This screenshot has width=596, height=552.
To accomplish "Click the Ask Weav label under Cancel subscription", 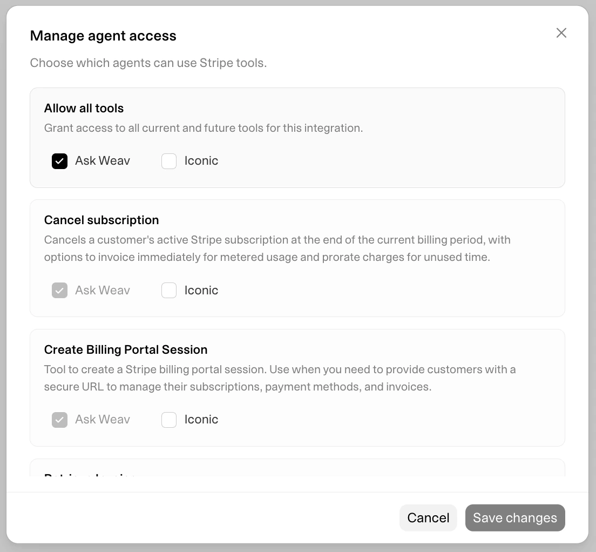I will [x=103, y=290].
